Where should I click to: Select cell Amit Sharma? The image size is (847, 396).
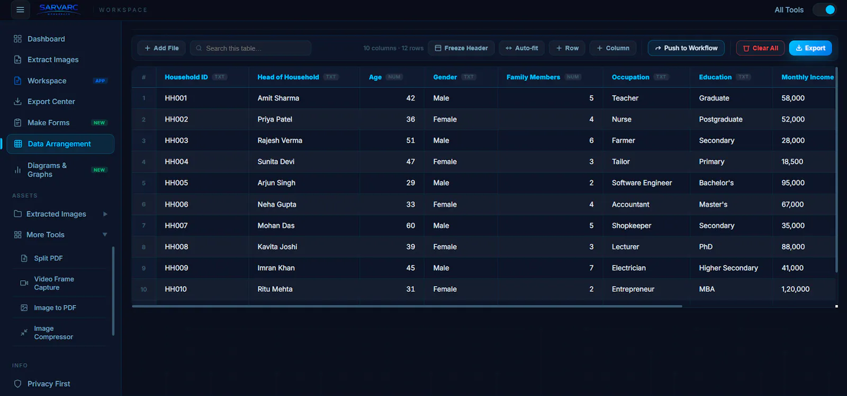tap(304, 98)
